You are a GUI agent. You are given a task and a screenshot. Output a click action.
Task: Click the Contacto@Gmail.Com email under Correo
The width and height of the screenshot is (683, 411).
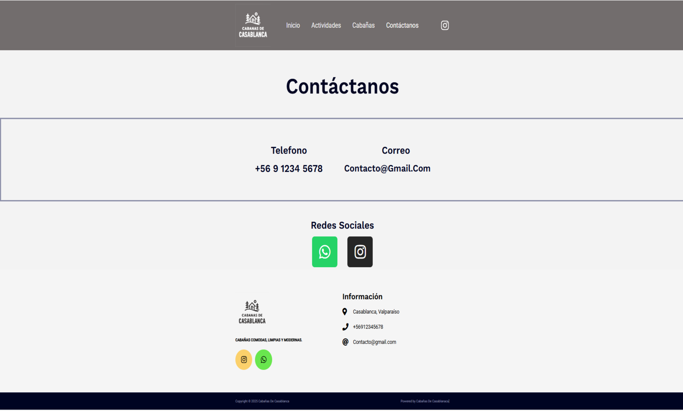(387, 168)
